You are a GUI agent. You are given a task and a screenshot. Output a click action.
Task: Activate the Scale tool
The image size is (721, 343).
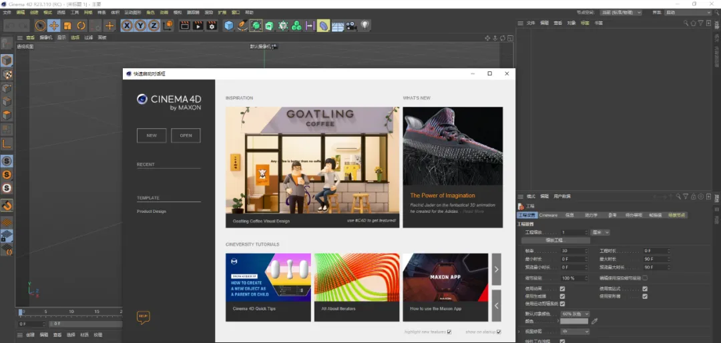click(67, 26)
